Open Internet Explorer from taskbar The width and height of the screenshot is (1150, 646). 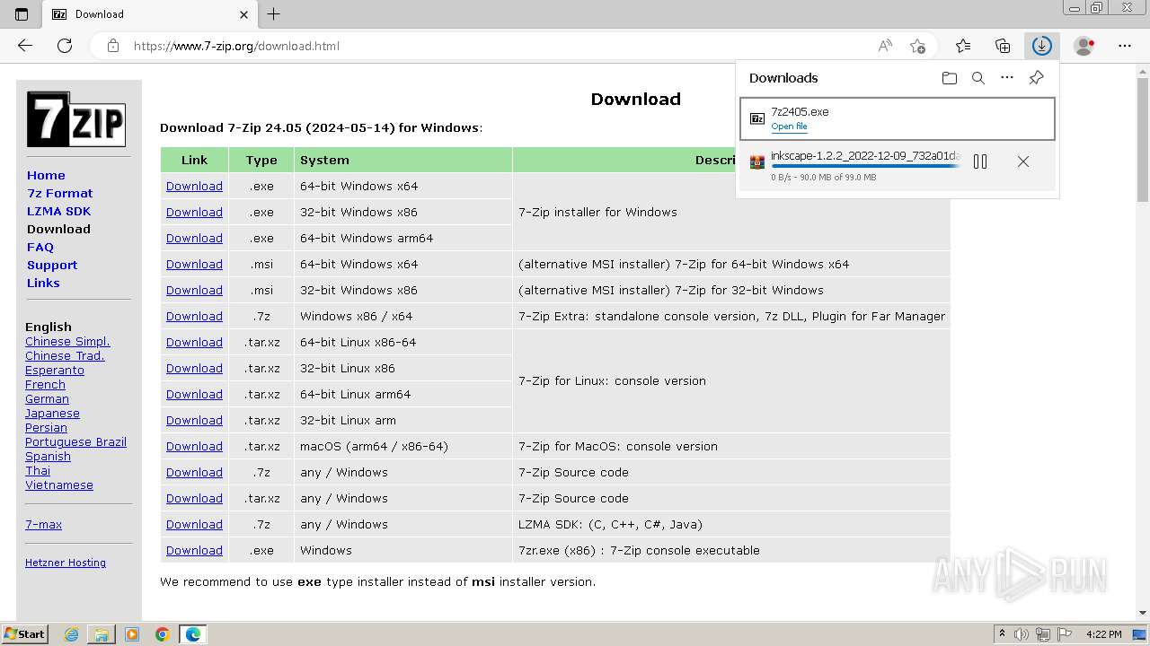[x=71, y=634]
